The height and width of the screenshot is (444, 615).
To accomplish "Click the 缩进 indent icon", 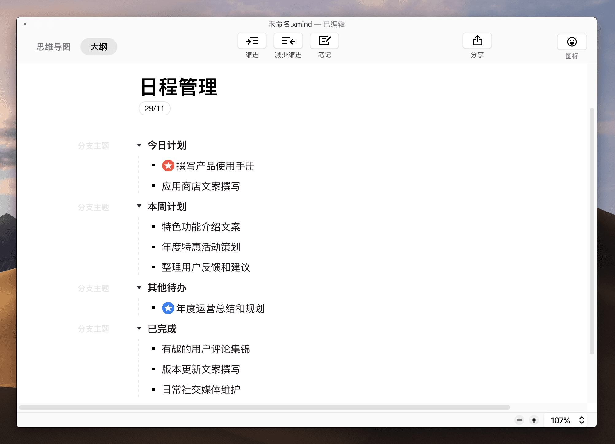I will tap(252, 41).
